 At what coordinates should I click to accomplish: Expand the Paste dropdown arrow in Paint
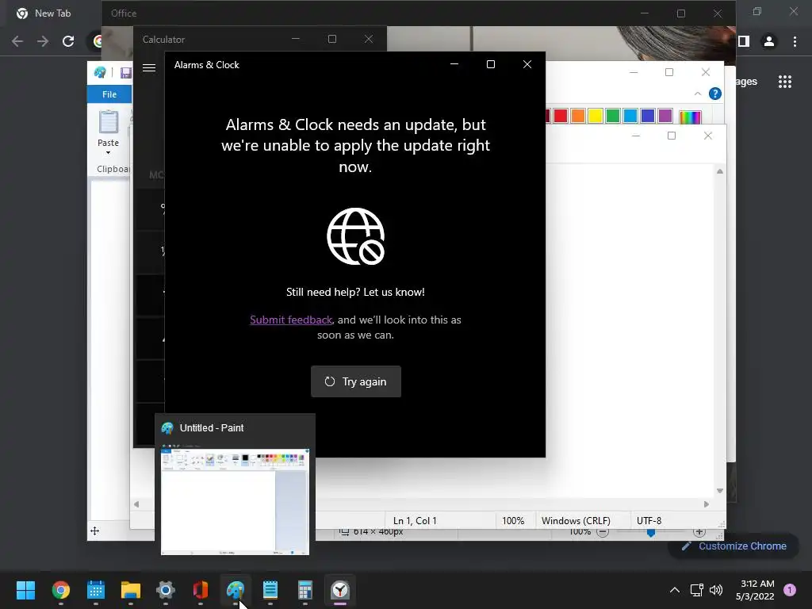click(x=108, y=153)
